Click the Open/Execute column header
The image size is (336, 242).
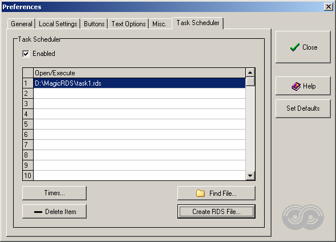coord(139,73)
